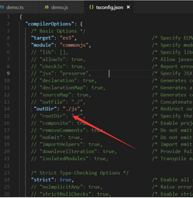Click the "commonjs" value
Viewport: 193px width, 198px height.
tap(74, 45)
